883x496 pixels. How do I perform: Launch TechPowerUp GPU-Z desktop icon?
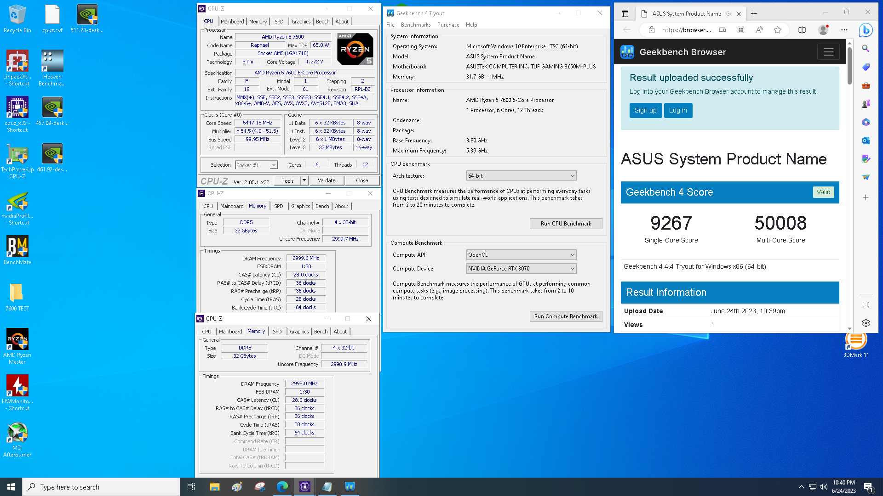tap(17, 161)
